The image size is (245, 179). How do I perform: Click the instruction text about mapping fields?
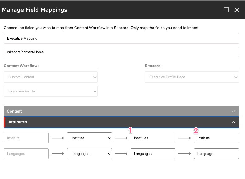[x=101, y=28]
